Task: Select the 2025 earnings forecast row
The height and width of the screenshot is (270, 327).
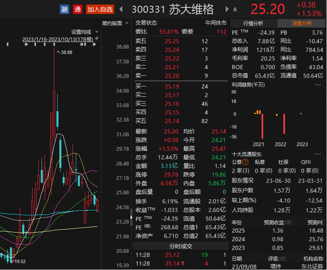Action: [278, 231]
